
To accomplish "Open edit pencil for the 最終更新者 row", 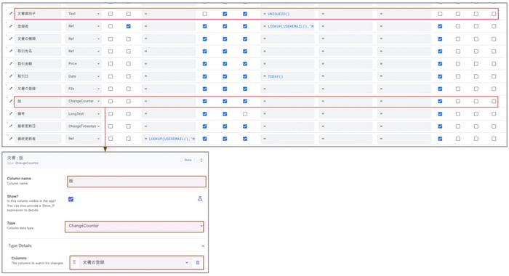I will click(x=11, y=139).
